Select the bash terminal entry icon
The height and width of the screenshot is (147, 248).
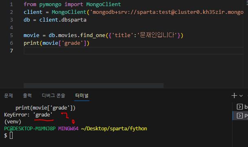239,107
